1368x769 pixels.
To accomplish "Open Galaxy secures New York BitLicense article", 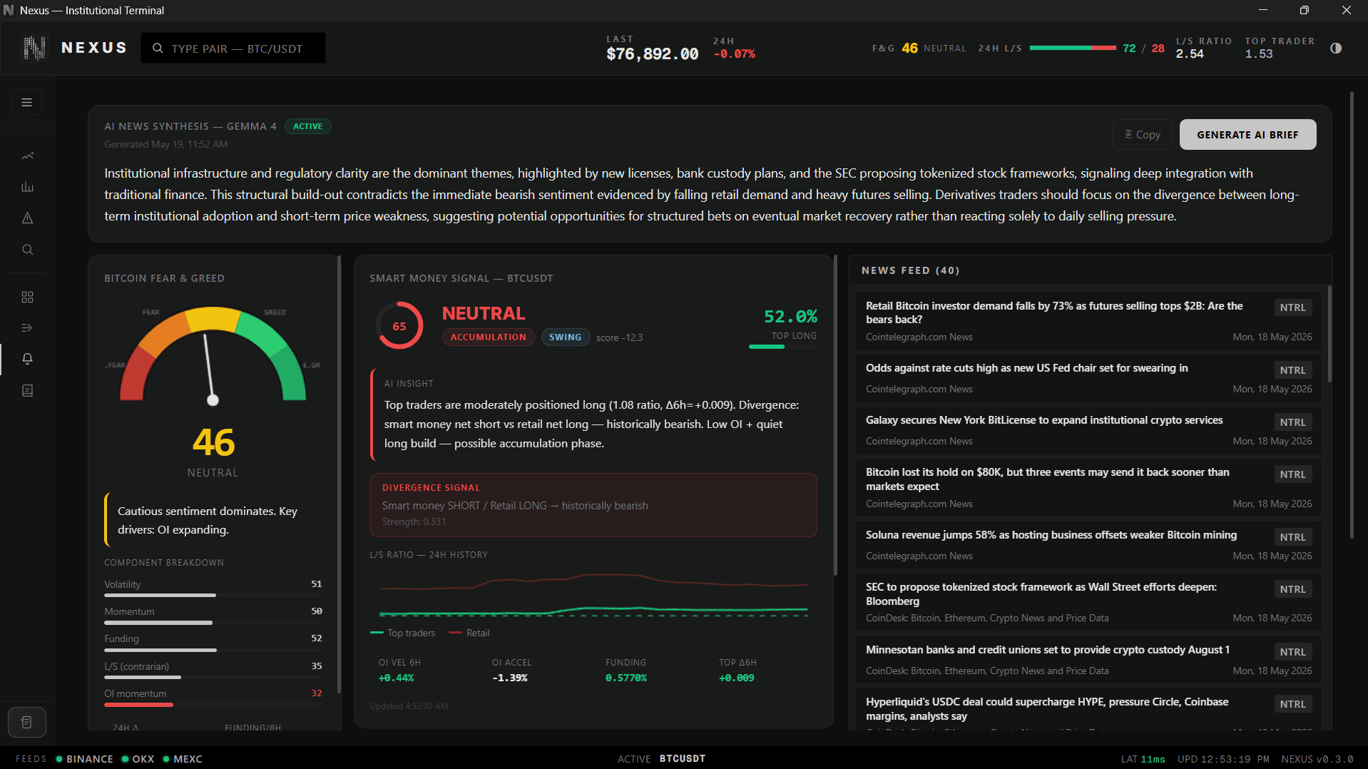I will click(1088, 430).
